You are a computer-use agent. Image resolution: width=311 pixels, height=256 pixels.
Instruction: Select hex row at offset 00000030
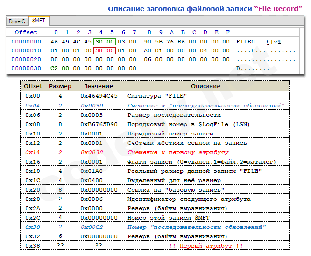coord(26,68)
